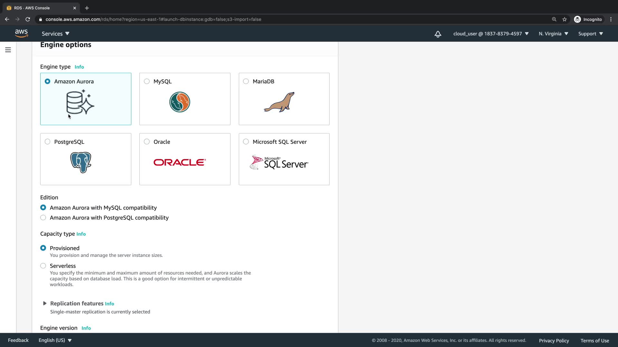Click the PostgreSQL elephant logo
Screen dimensions: 618x347
(x=81, y=162)
